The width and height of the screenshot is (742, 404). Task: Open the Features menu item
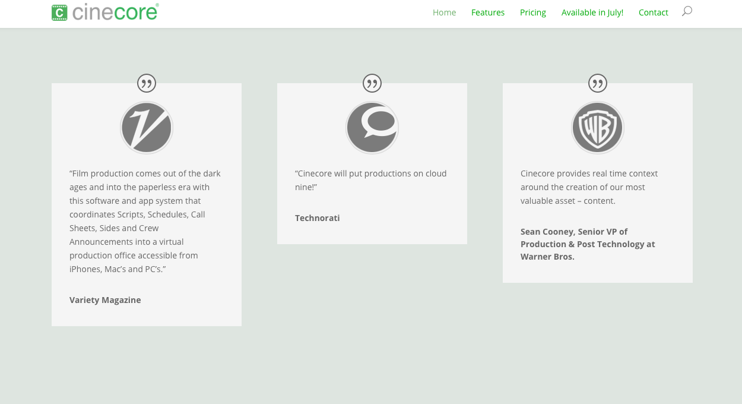[488, 12]
